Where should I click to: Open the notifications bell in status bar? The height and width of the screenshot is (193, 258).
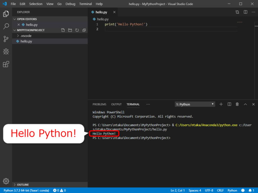click(250, 190)
